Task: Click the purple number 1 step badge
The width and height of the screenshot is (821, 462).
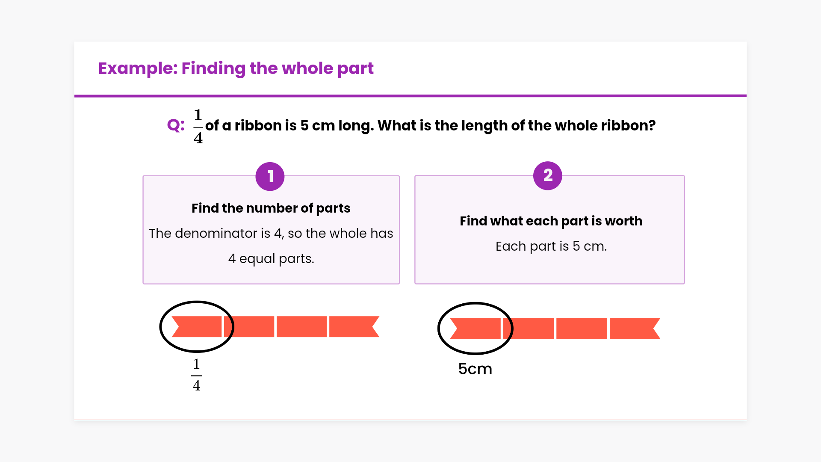Action: (270, 176)
